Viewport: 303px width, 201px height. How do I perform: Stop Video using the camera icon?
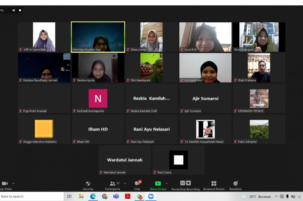5,184
